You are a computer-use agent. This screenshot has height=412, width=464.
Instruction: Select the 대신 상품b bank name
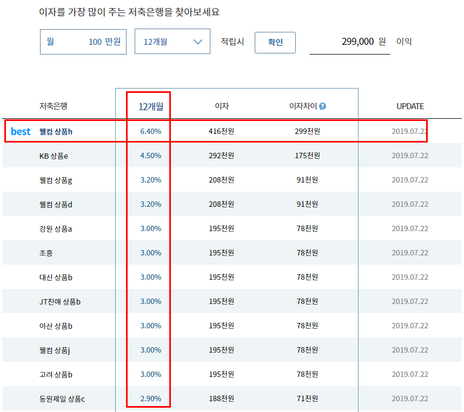click(56, 277)
